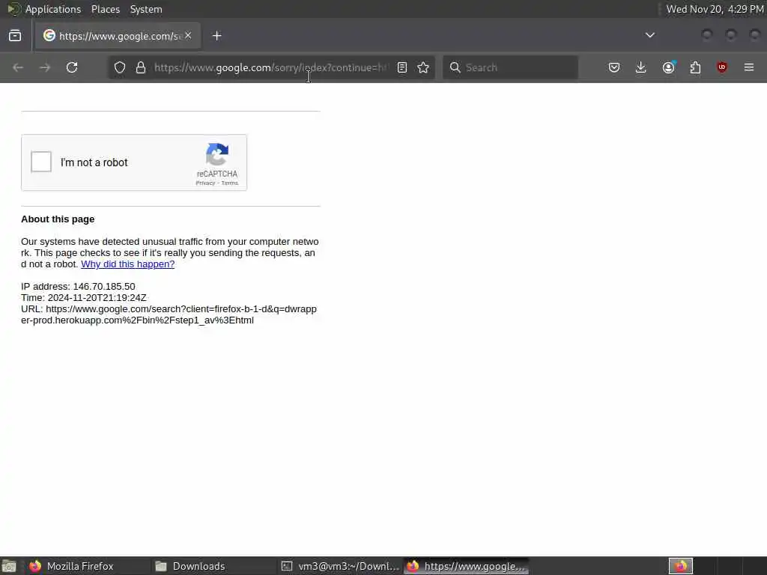Switch to https://www.google taskbar window
Viewport: 767px width, 575px height.
point(466,566)
